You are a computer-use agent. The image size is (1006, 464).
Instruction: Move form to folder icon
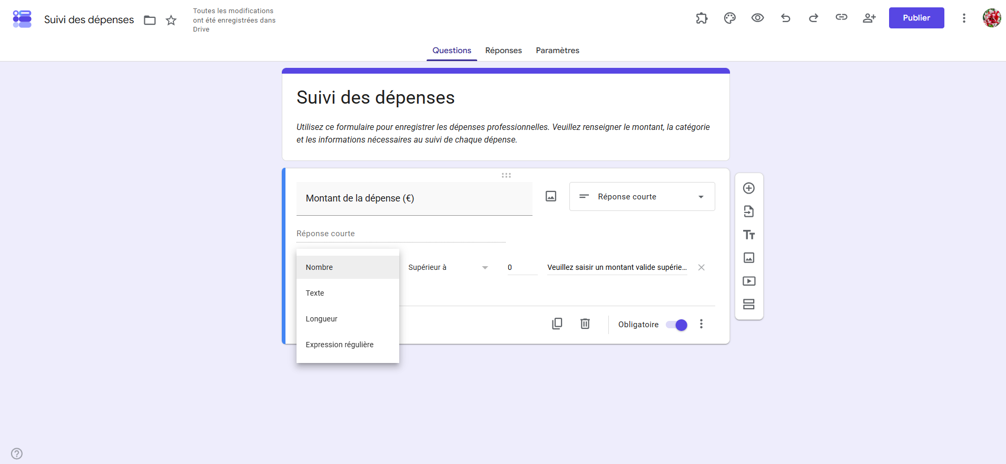click(x=150, y=20)
